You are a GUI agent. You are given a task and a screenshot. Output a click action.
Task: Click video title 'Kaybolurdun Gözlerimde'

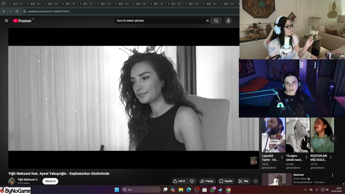click(89, 174)
